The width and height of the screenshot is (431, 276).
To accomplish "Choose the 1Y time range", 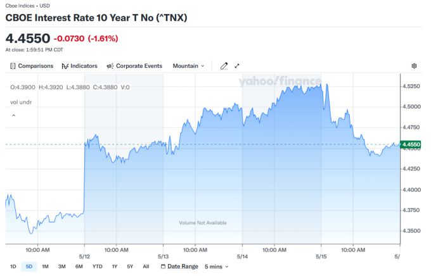I will [x=114, y=267].
